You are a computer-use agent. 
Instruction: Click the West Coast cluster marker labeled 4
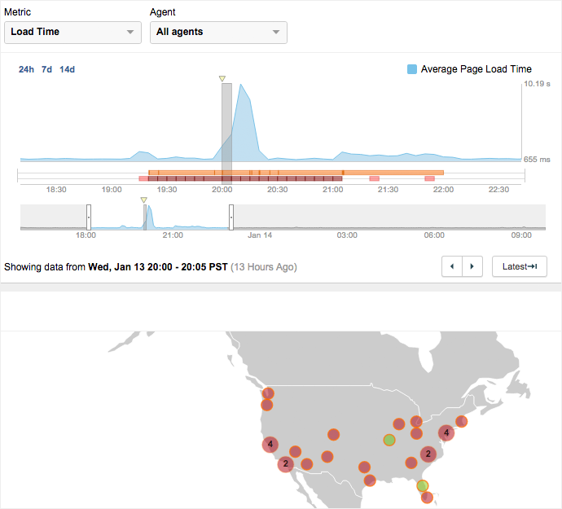point(270,445)
